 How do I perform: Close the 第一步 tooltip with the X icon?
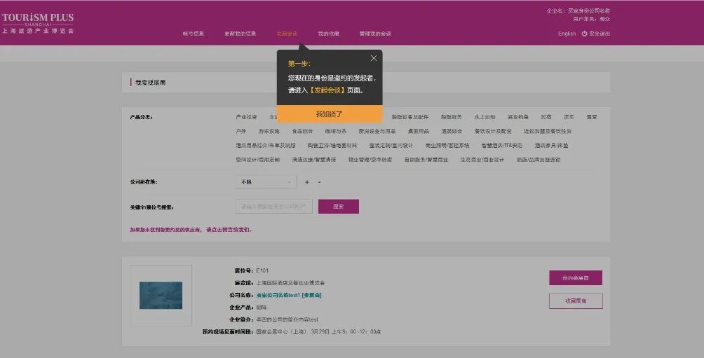point(374,58)
